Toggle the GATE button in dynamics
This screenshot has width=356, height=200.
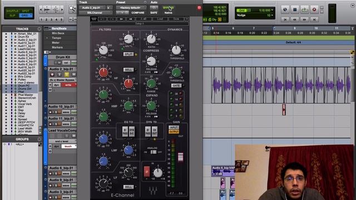tap(176, 86)
